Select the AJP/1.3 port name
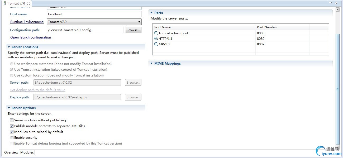Viewport: 343px width, 158px height. (x=164, y=44)
